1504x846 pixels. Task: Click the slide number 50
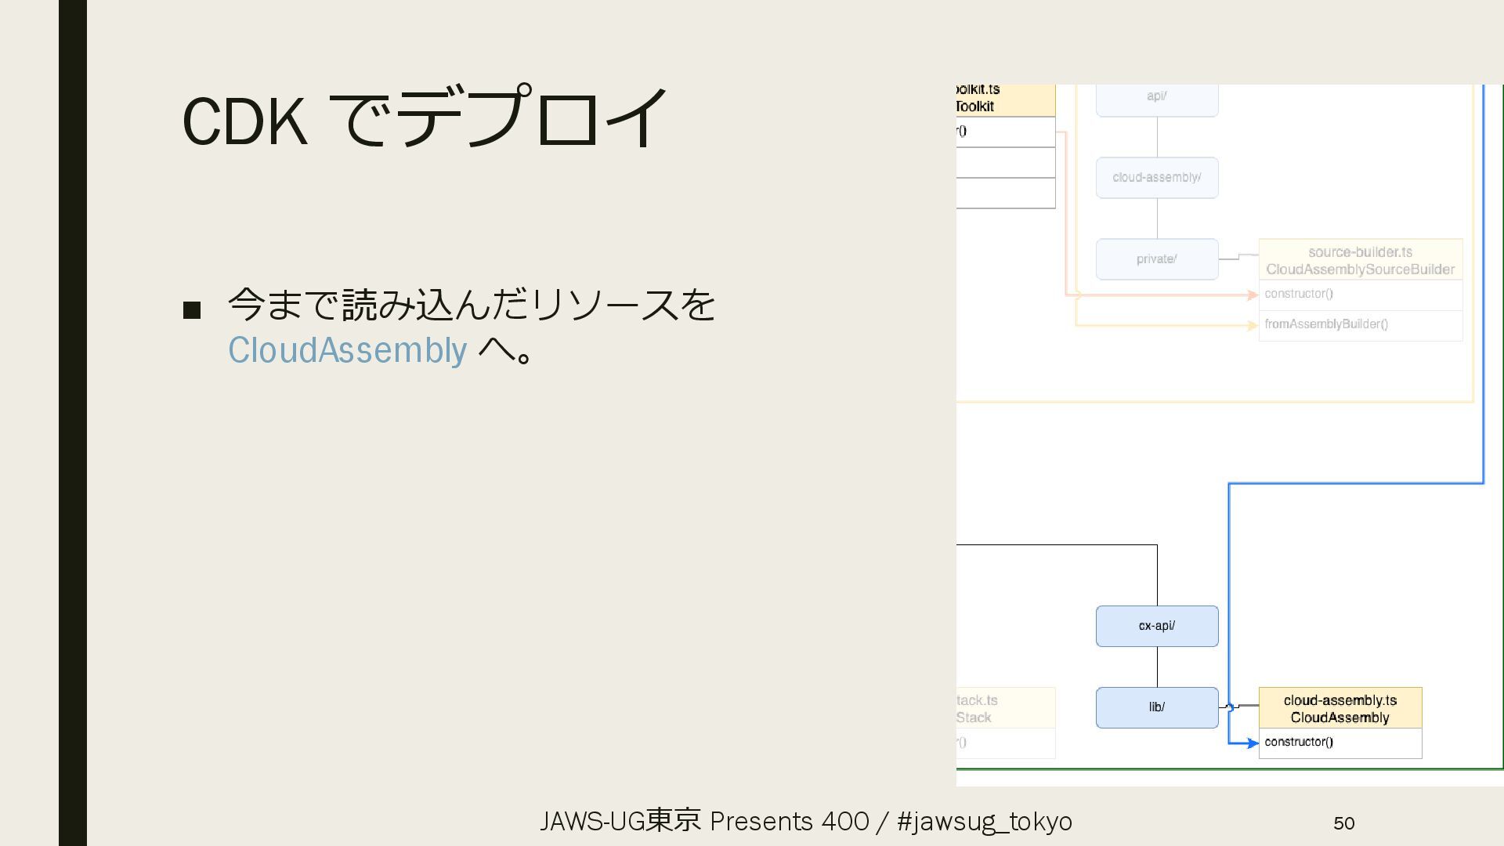click(x=1343, y=822)
